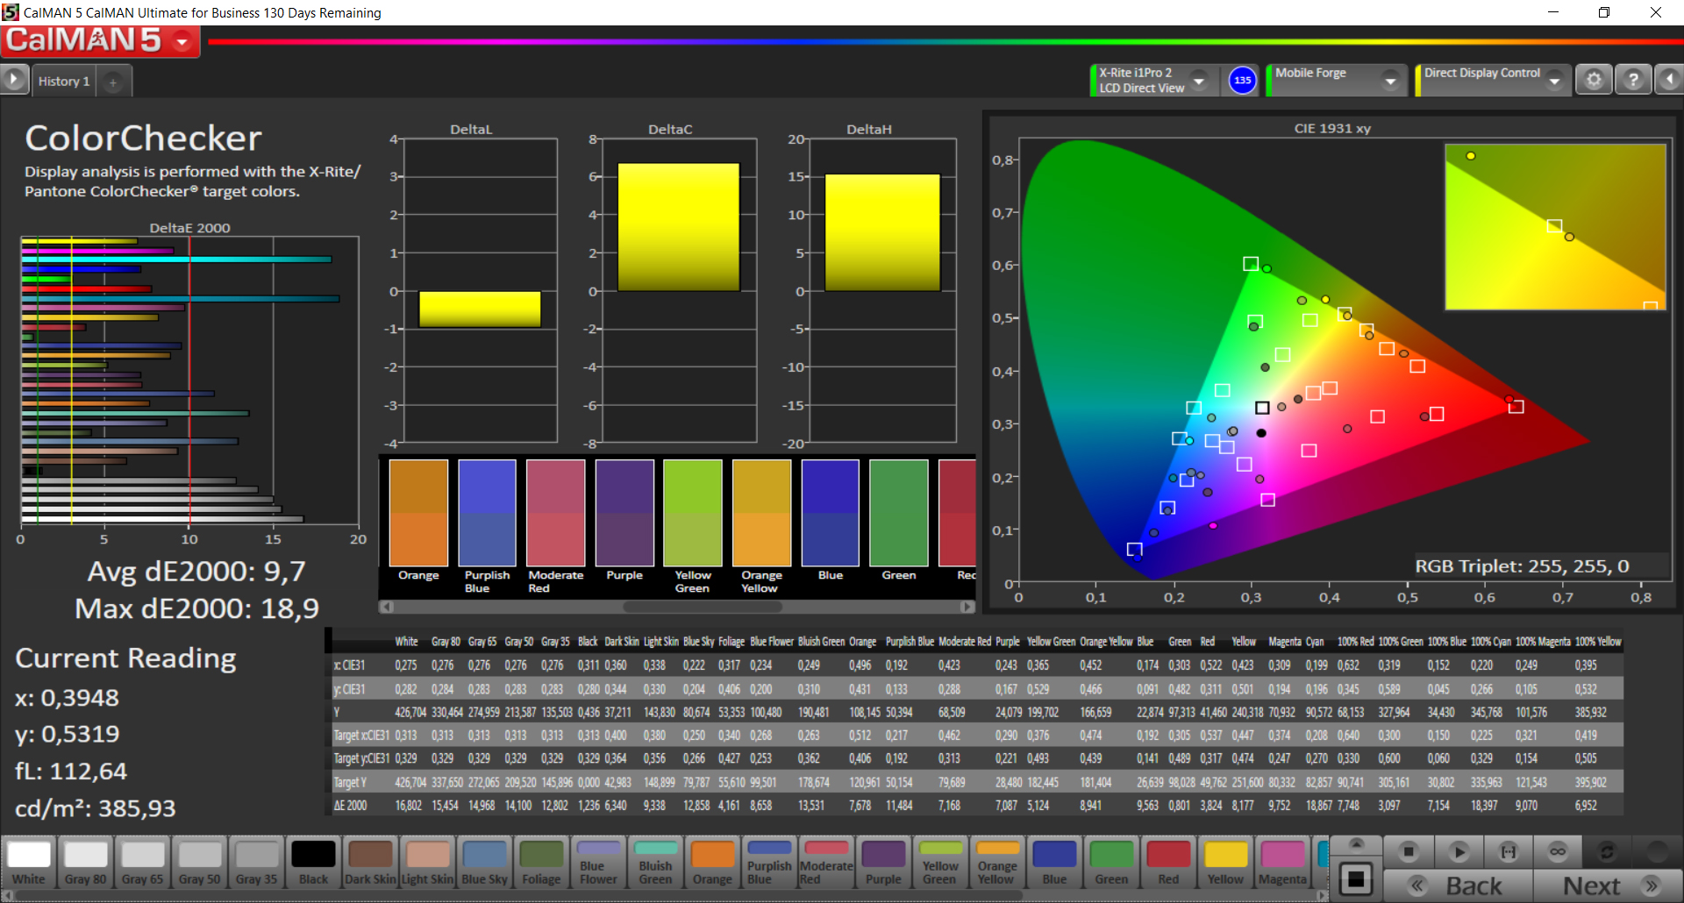Click the DeltaE 2000 bar chart
This screenshot has width=1684, height=903.
[189, 380]
